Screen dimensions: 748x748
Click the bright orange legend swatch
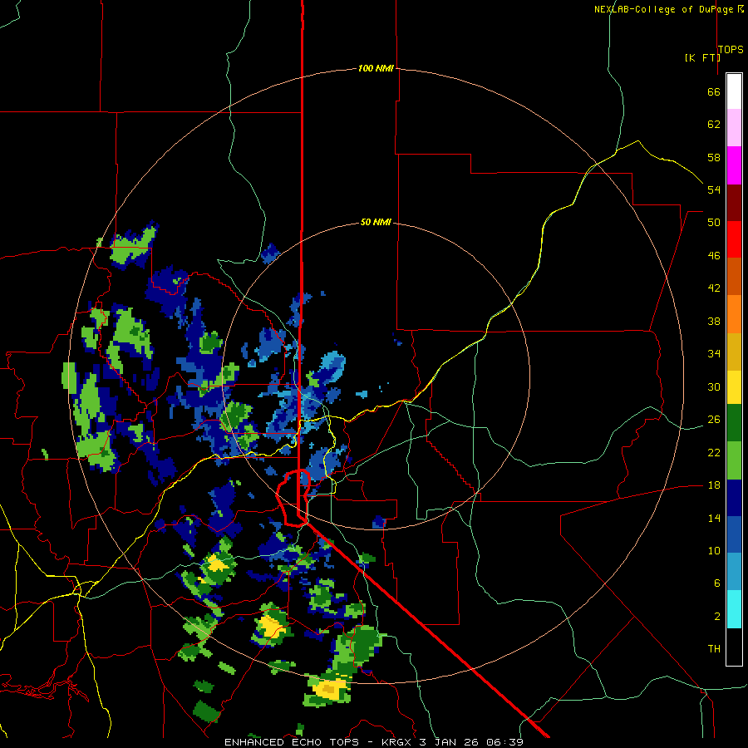click(x=734, y=314)
